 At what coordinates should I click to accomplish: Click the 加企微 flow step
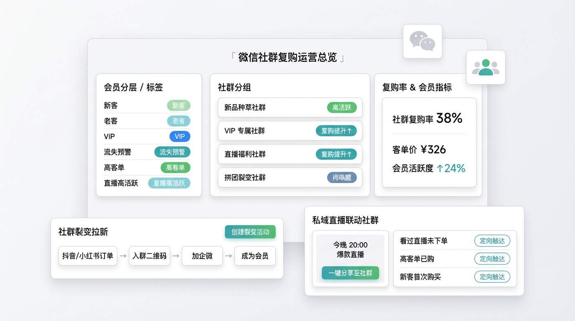click(x=202, y=256)
